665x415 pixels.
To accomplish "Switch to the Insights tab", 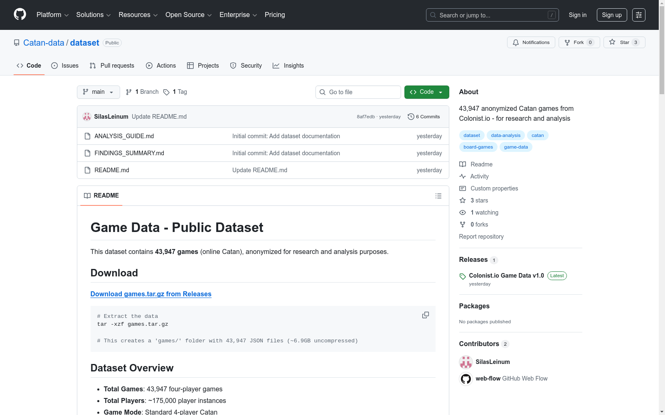I will tap(288, 66).
